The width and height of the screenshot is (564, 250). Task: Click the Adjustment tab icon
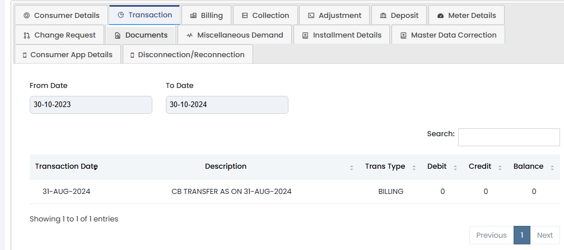tap(311, 16)
